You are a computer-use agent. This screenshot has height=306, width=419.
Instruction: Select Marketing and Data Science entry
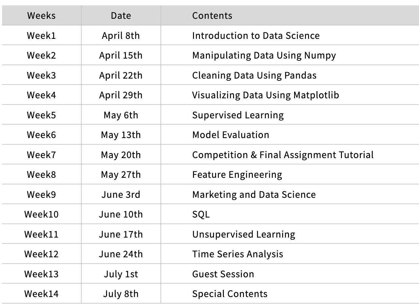tap(254, 195)
